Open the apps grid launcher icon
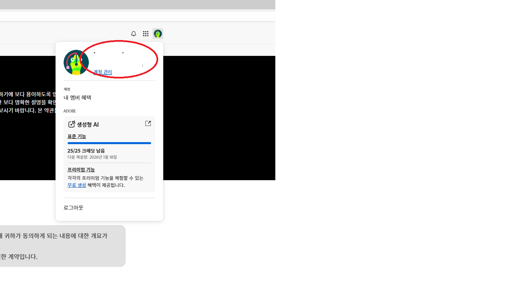The image size is (517, 294). tap(146, 34)
